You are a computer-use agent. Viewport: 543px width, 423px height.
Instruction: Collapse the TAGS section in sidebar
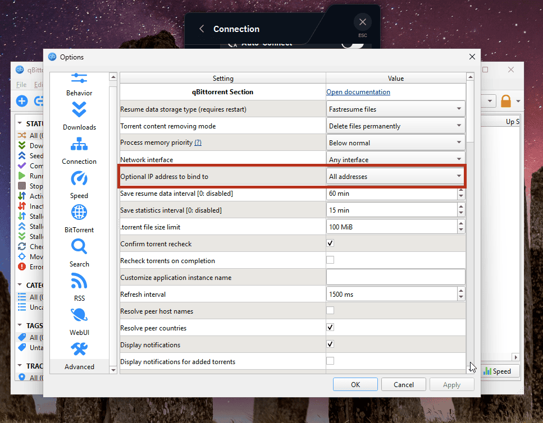pyautogui.click(x=20, y=325)
